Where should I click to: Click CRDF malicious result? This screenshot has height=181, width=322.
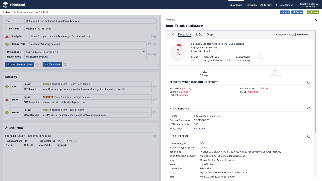point(253,92)
